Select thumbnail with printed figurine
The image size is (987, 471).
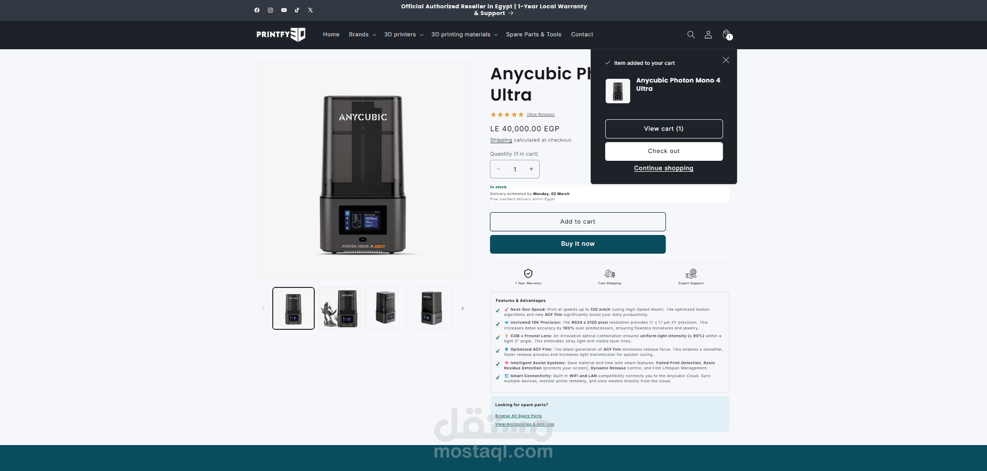point(339,308)
